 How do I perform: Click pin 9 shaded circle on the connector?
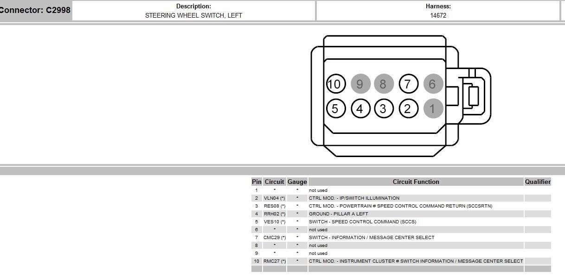[360, 84]
